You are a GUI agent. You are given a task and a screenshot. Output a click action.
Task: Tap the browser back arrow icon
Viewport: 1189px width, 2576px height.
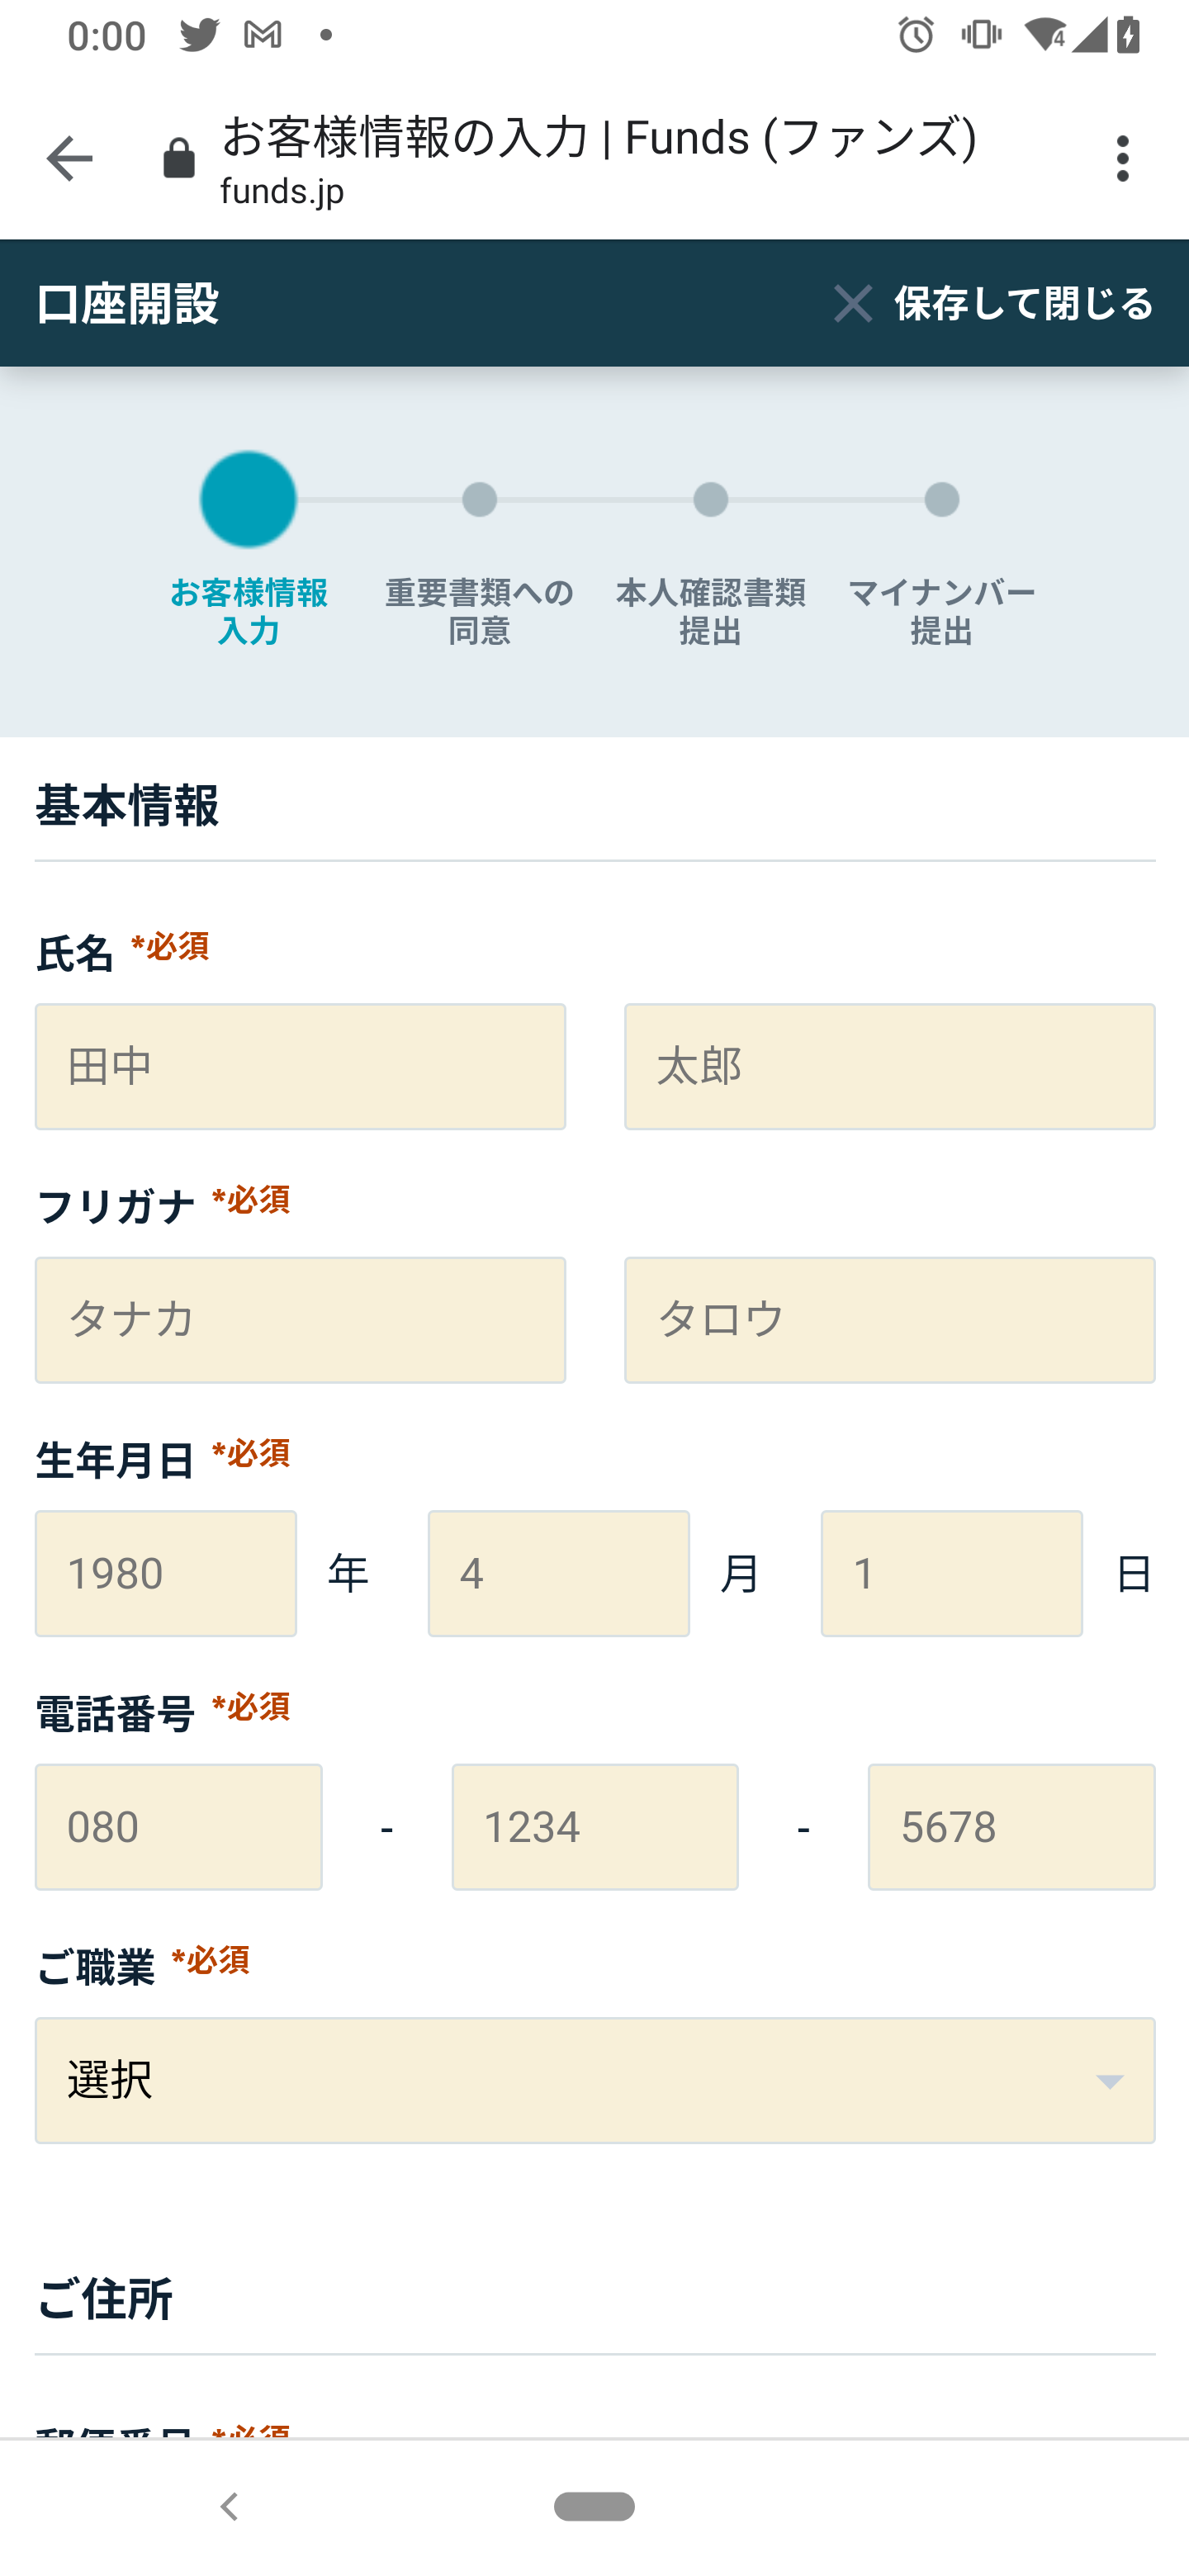[69, 159]
